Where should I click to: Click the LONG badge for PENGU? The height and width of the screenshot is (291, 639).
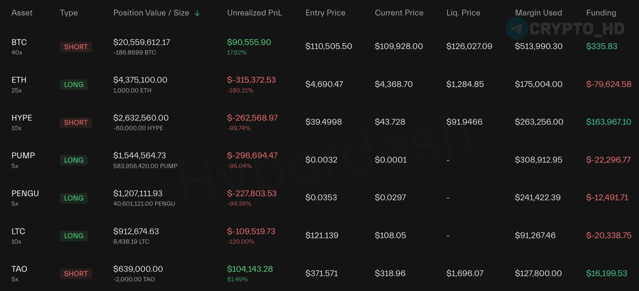(x=74, y=198)
